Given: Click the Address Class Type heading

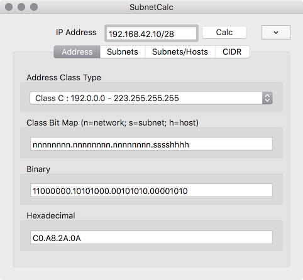Looking at the screenshot, I should (63, 78).
